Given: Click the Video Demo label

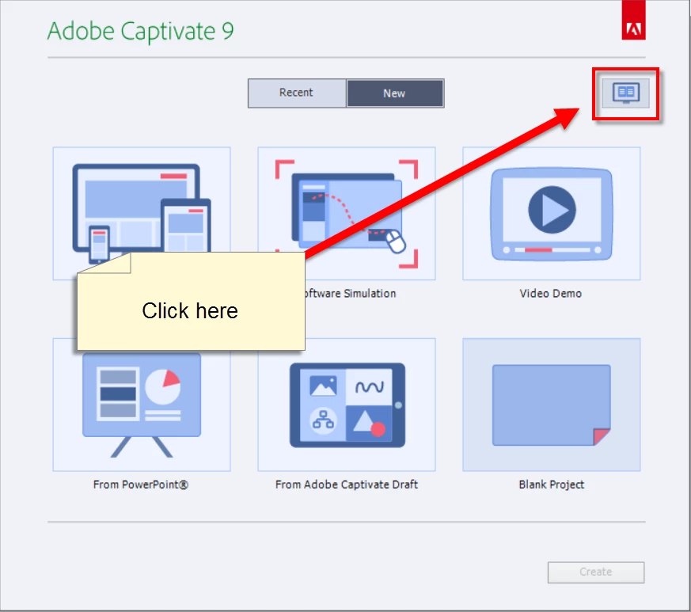Looking at the screenshot, I should [550, 293].
